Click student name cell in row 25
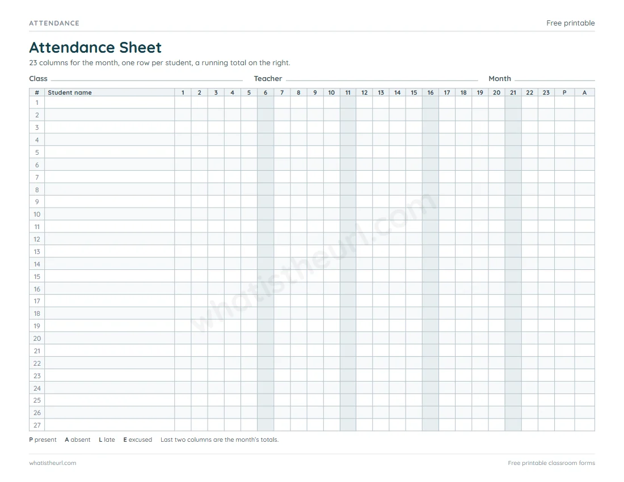624x482 pixels. (109, 400)
